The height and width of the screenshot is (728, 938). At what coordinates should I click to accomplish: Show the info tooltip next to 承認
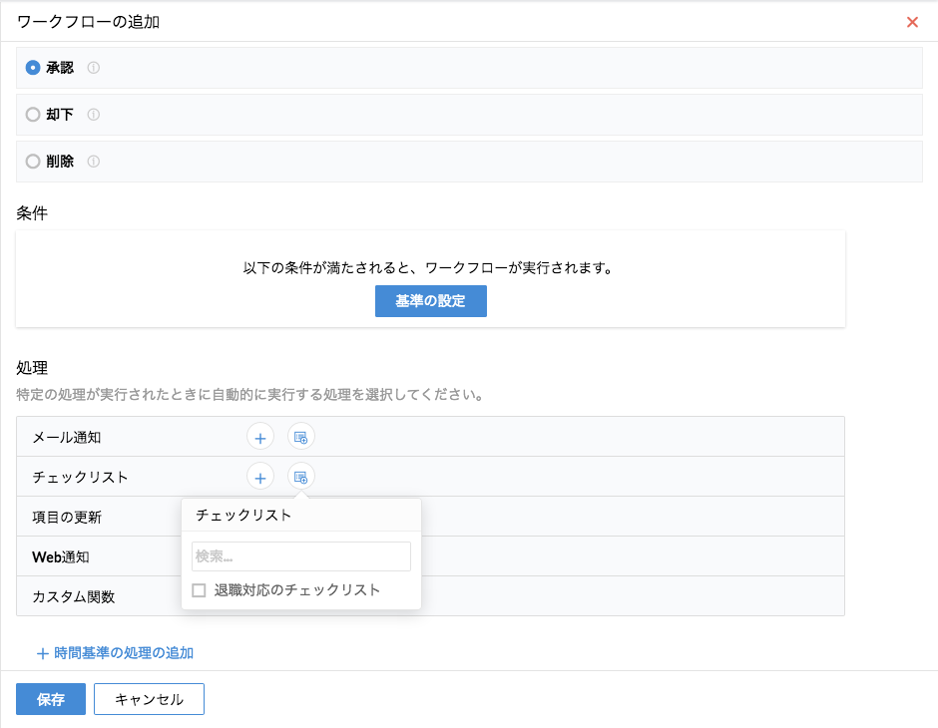94,68
